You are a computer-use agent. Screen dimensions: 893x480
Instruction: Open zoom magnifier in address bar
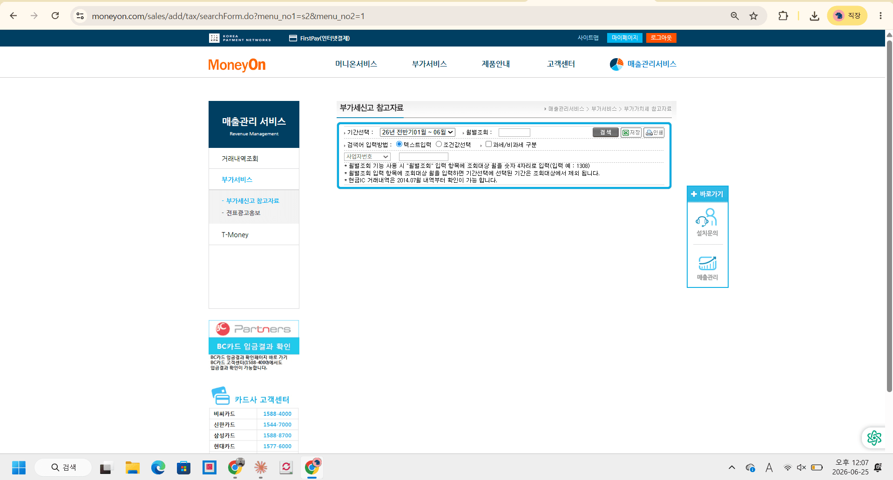coord(735,16)
